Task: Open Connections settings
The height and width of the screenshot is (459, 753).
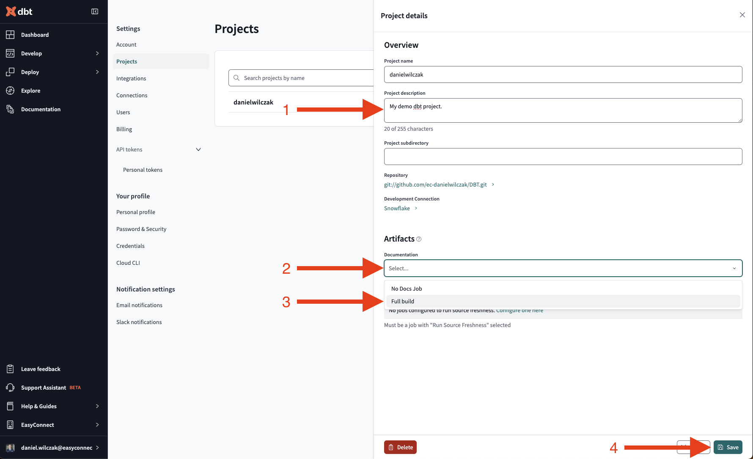Action: pos(132,95)
